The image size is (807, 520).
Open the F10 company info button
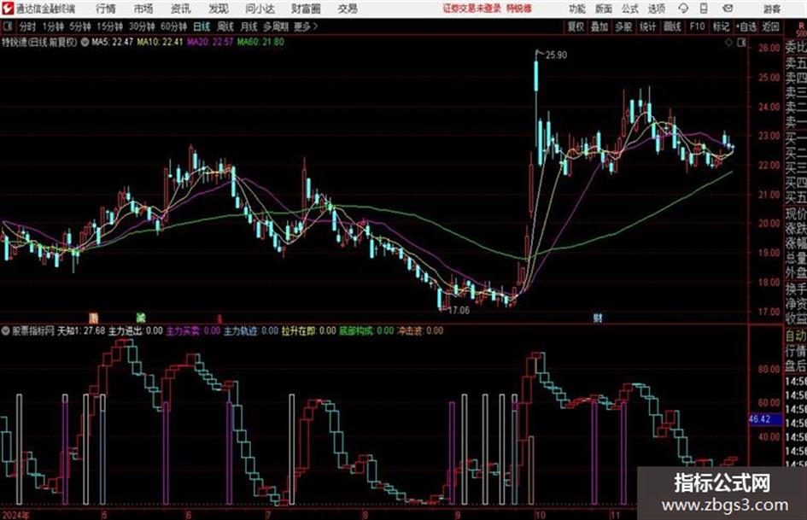697,26
